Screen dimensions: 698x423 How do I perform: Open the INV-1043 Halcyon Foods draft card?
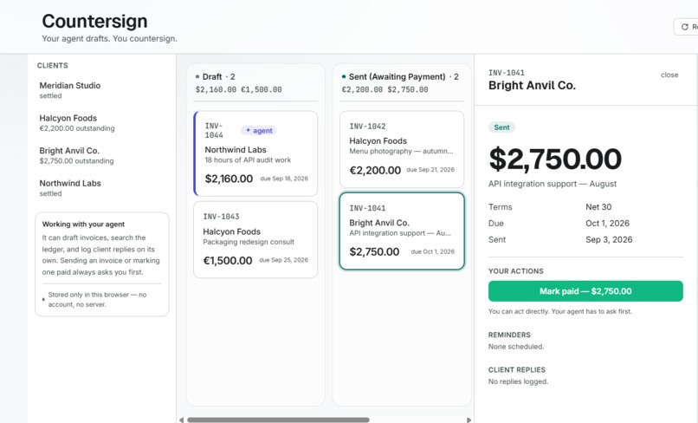(x=255, y=239)
